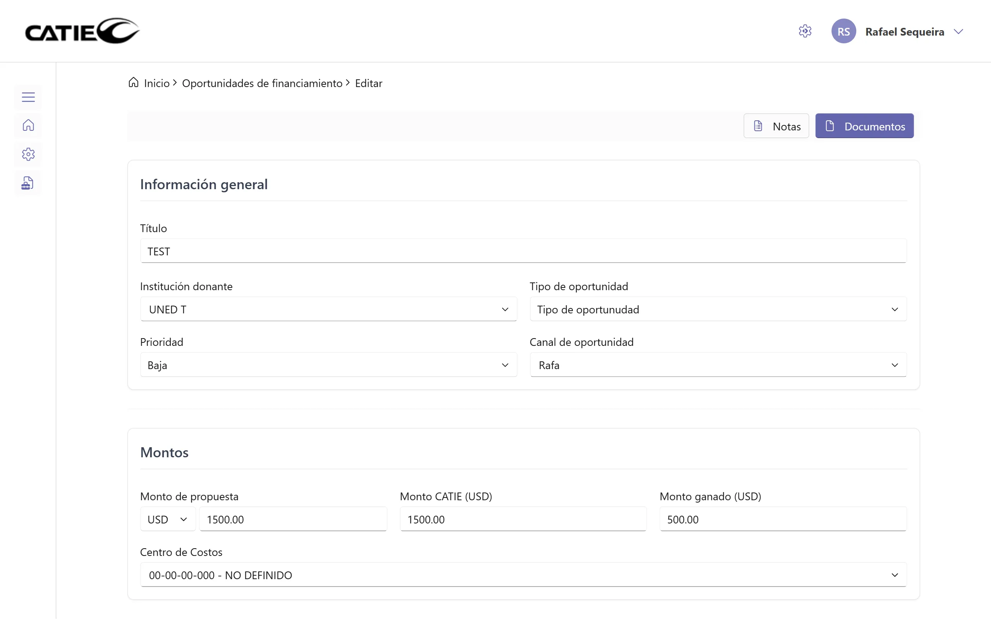Click the RS user avatar
991x619 pixels.
pyautogui.click(x=843, y=31)
